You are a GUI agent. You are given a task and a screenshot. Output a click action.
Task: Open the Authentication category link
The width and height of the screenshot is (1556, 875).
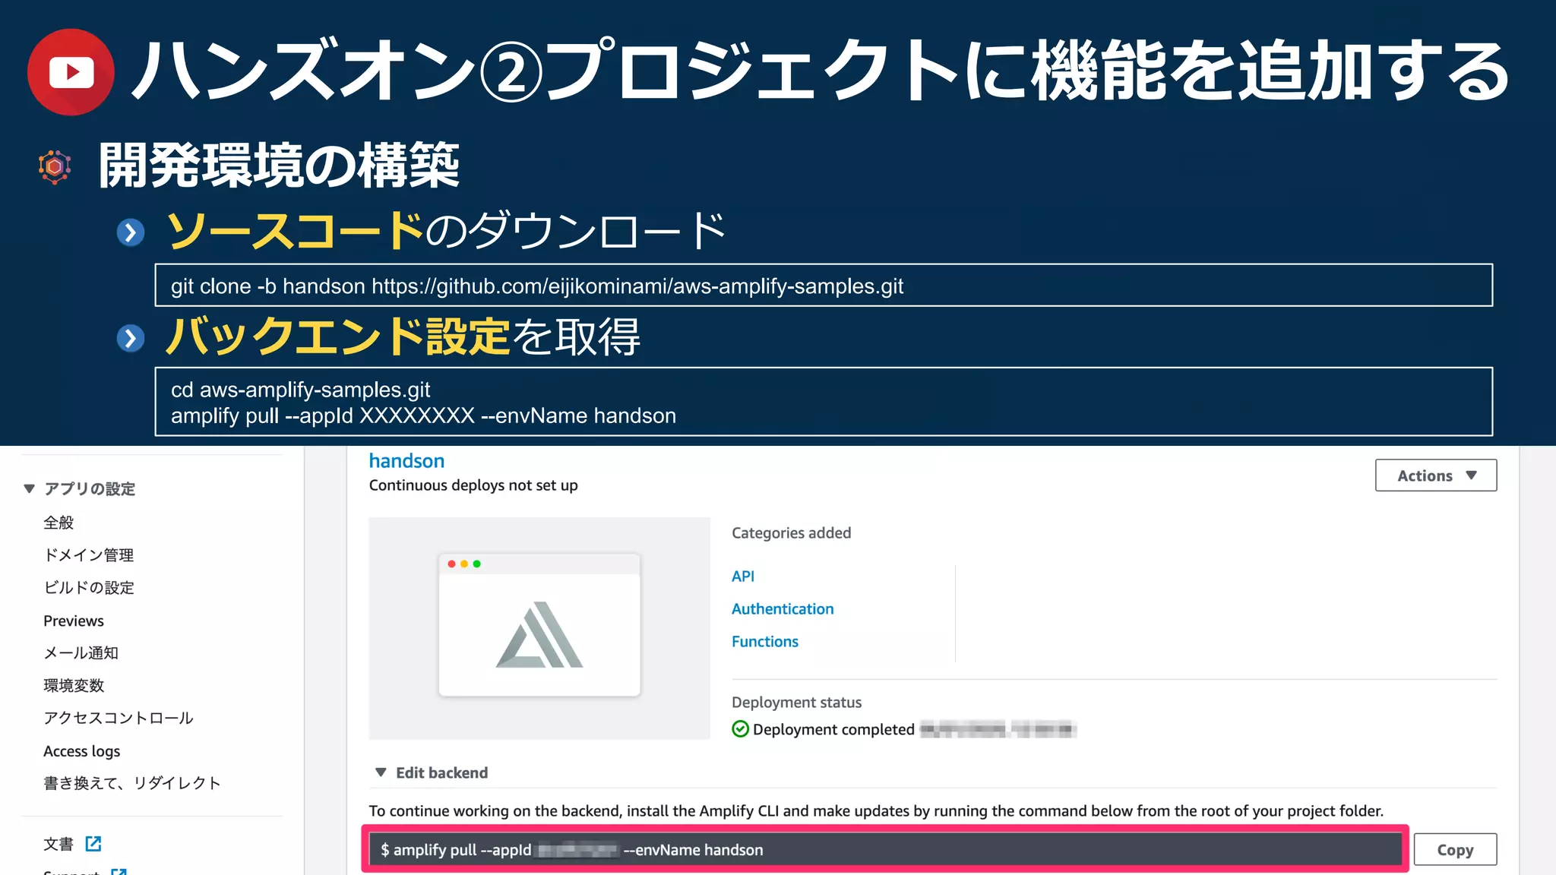point(782,609)
